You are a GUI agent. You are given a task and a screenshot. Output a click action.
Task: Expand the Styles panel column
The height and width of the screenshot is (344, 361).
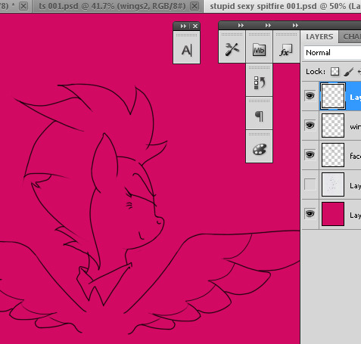(x=295, y=25)
